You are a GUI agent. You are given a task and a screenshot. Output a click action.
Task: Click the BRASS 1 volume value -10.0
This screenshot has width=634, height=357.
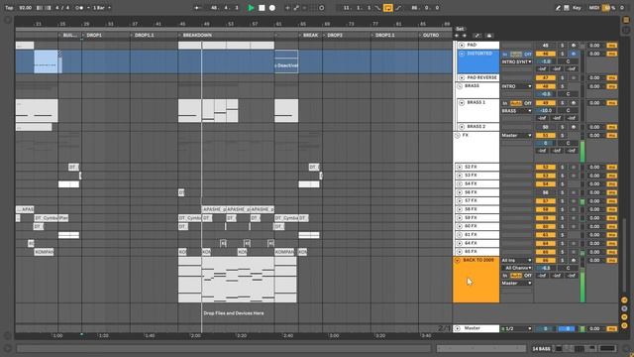pyautogui.click(x=546, y=111)
